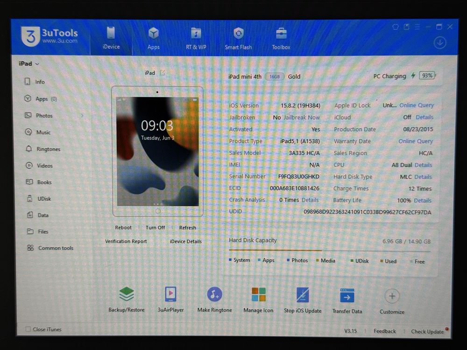The height and width of the screenshot is (350, 467).
Task: Click Check Update
Action: coord(427,331)
